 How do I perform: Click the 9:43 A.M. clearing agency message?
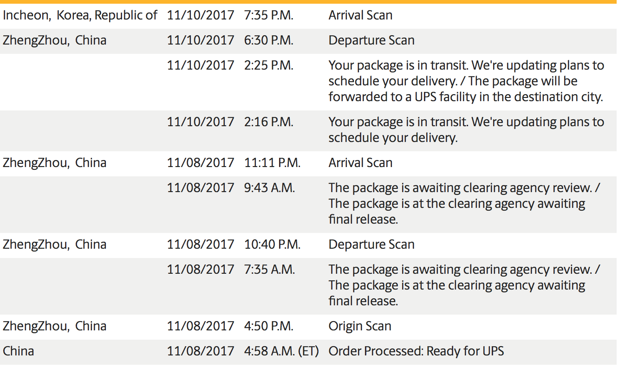coord(464,204)
